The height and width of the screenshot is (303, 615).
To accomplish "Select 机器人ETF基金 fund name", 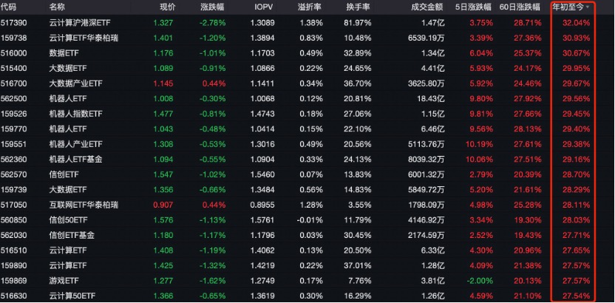I will point(76,159).
